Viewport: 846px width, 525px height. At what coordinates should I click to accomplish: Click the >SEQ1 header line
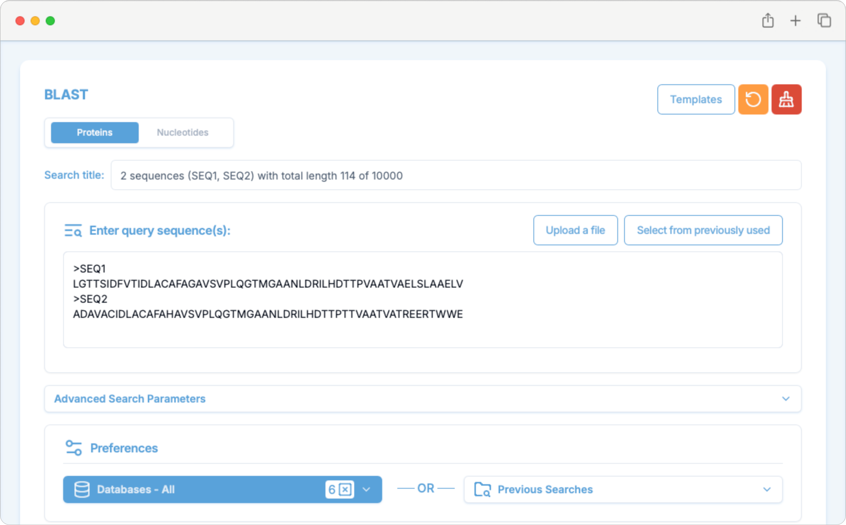pos(89,269)
